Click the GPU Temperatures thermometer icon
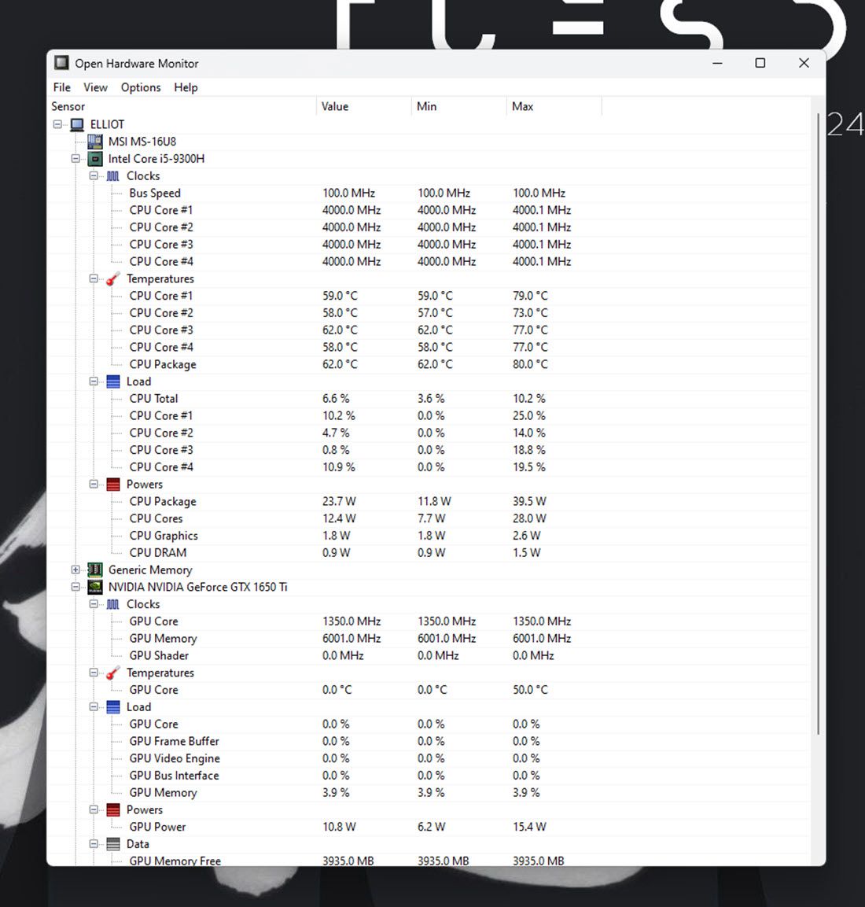865x907 pixels. (x=112, y=673)
